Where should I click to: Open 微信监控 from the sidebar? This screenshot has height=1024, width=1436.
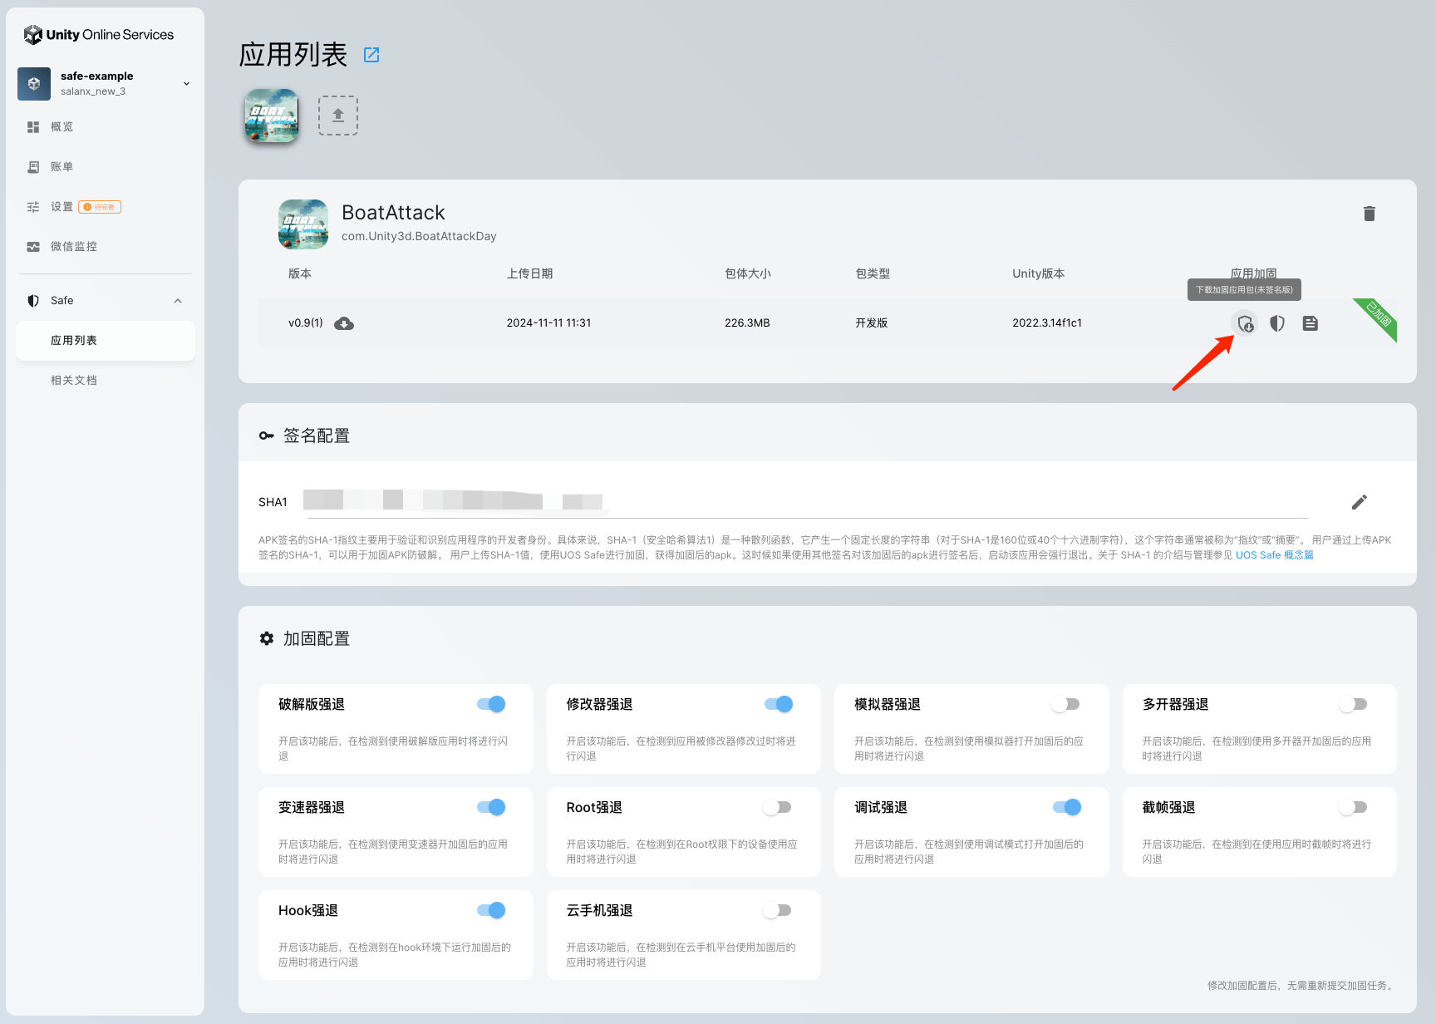73,247
